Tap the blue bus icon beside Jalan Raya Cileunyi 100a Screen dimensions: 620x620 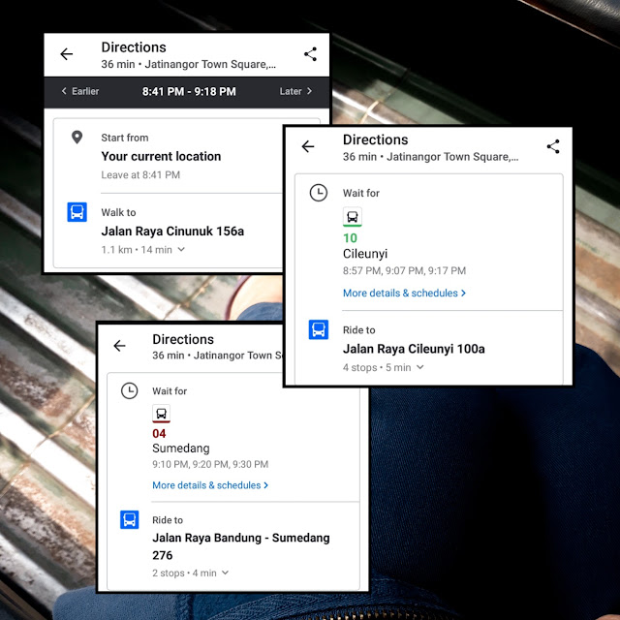319,329
